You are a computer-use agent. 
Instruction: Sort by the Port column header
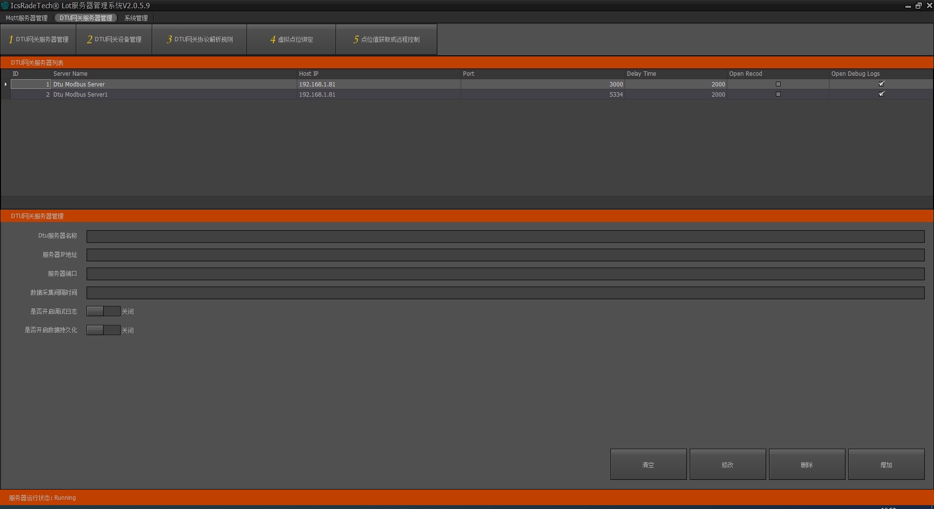coord(543,74)
